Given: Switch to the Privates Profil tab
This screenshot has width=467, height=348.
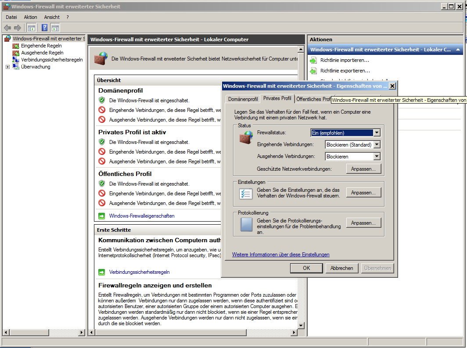Looking at the screenshot, I should 277,98.
